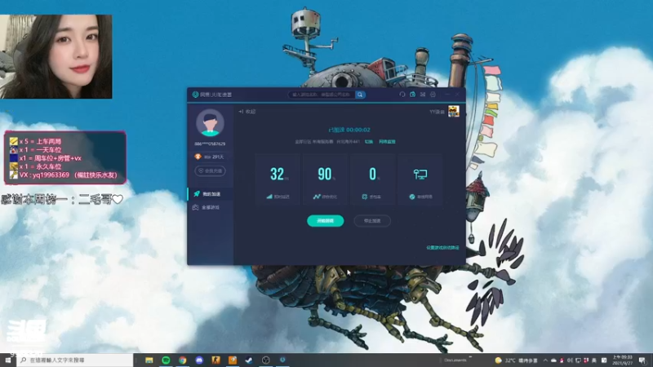Click the card showing 90 percent
Screen dimensions: 653x367
325,179
